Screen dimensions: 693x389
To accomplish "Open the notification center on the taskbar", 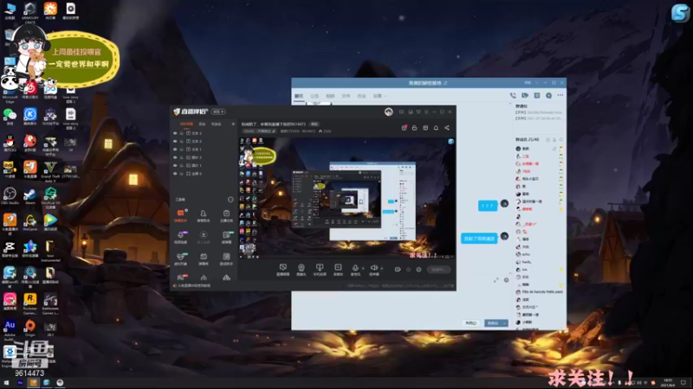I will click(683, 382).
